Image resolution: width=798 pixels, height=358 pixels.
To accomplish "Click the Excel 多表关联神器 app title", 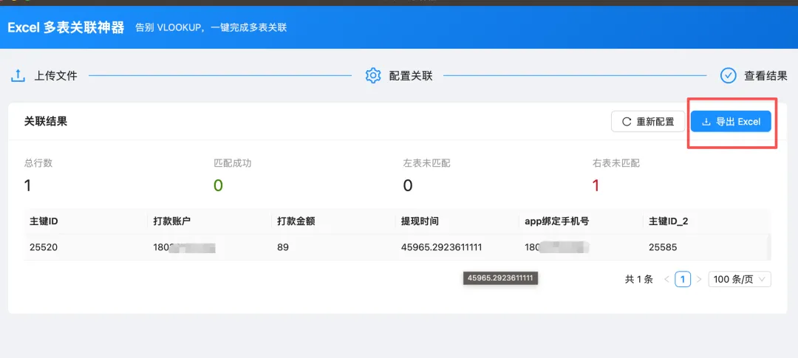I will (x=66, y=27).
